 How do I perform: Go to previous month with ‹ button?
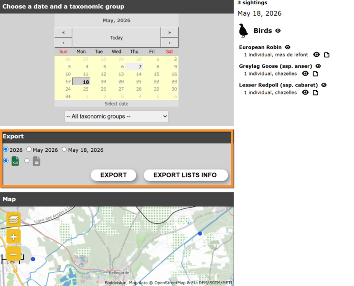click(64, 42)
